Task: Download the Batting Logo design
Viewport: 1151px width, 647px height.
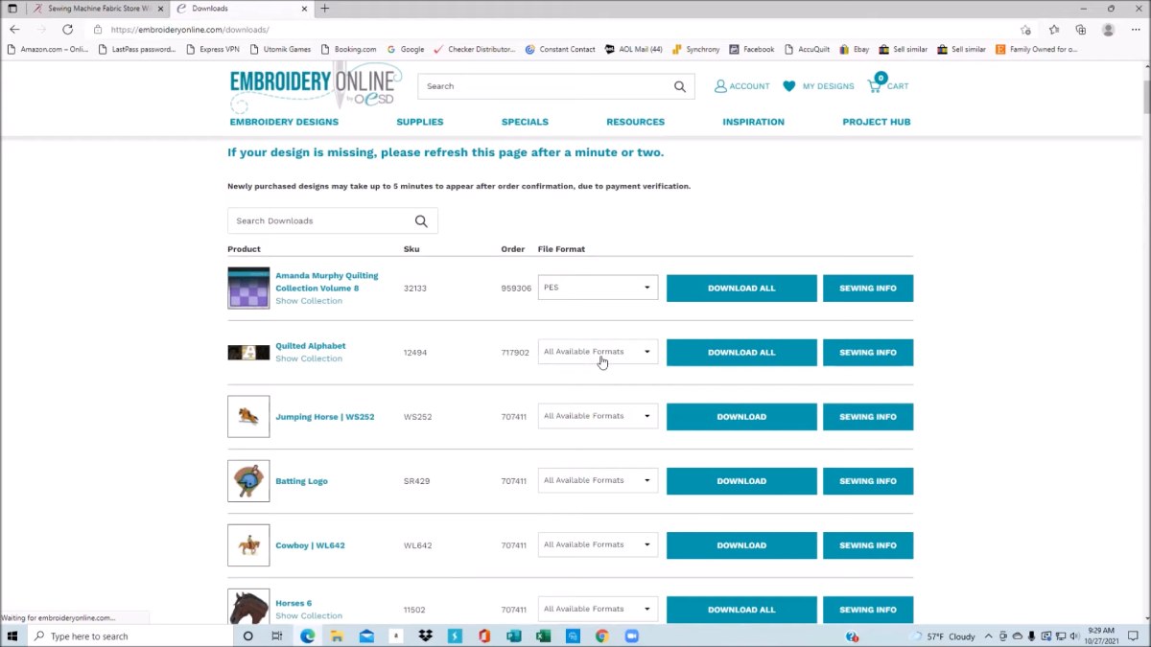Action: [x=741, y=481]
